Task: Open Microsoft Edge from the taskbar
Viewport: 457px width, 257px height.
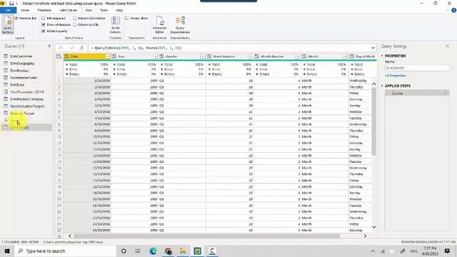Action: point(154,251)
